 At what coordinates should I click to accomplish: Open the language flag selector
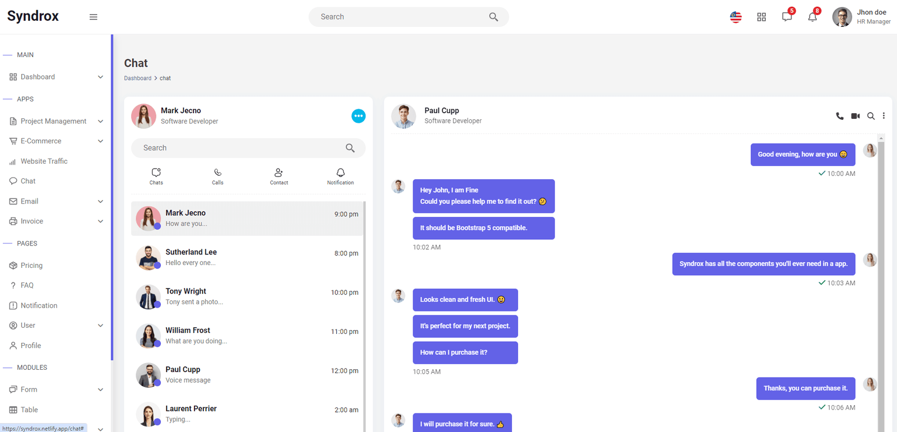pyautogui.click(x=736, y=17)
